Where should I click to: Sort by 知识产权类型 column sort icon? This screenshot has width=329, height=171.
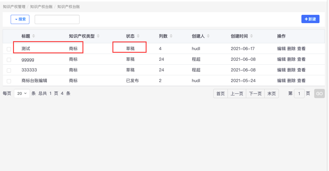point(98,36)
